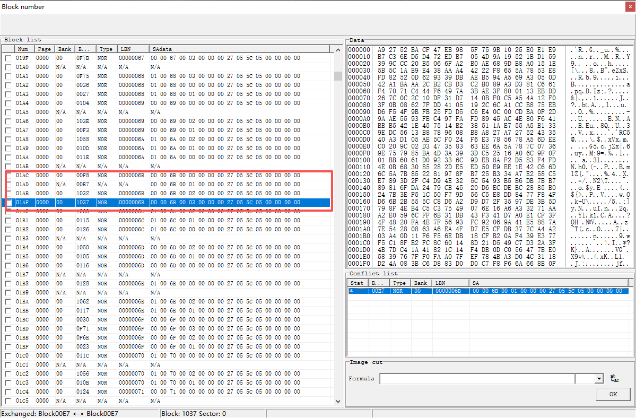
Task: Click block value 0124 in row 01C4
Action: 82,391
